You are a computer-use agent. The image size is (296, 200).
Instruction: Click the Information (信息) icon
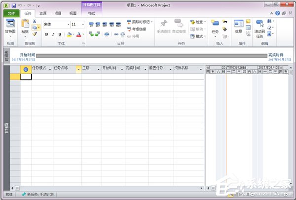(238, 26)
